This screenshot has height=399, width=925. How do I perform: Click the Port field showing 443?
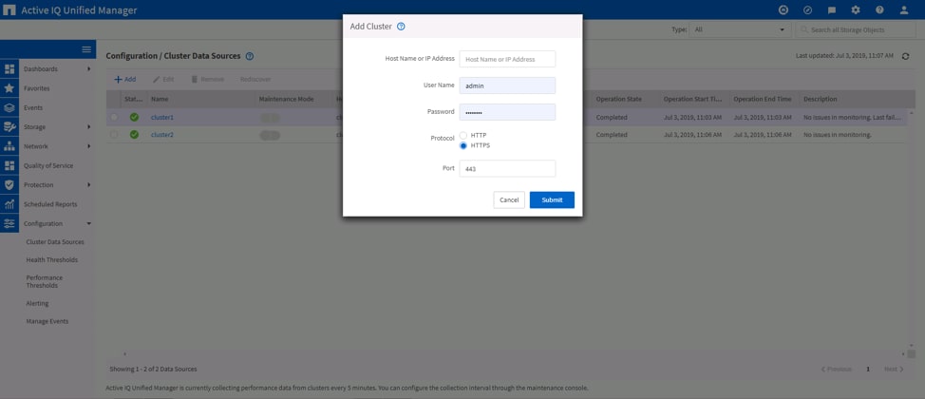click(x=507, y=168)
